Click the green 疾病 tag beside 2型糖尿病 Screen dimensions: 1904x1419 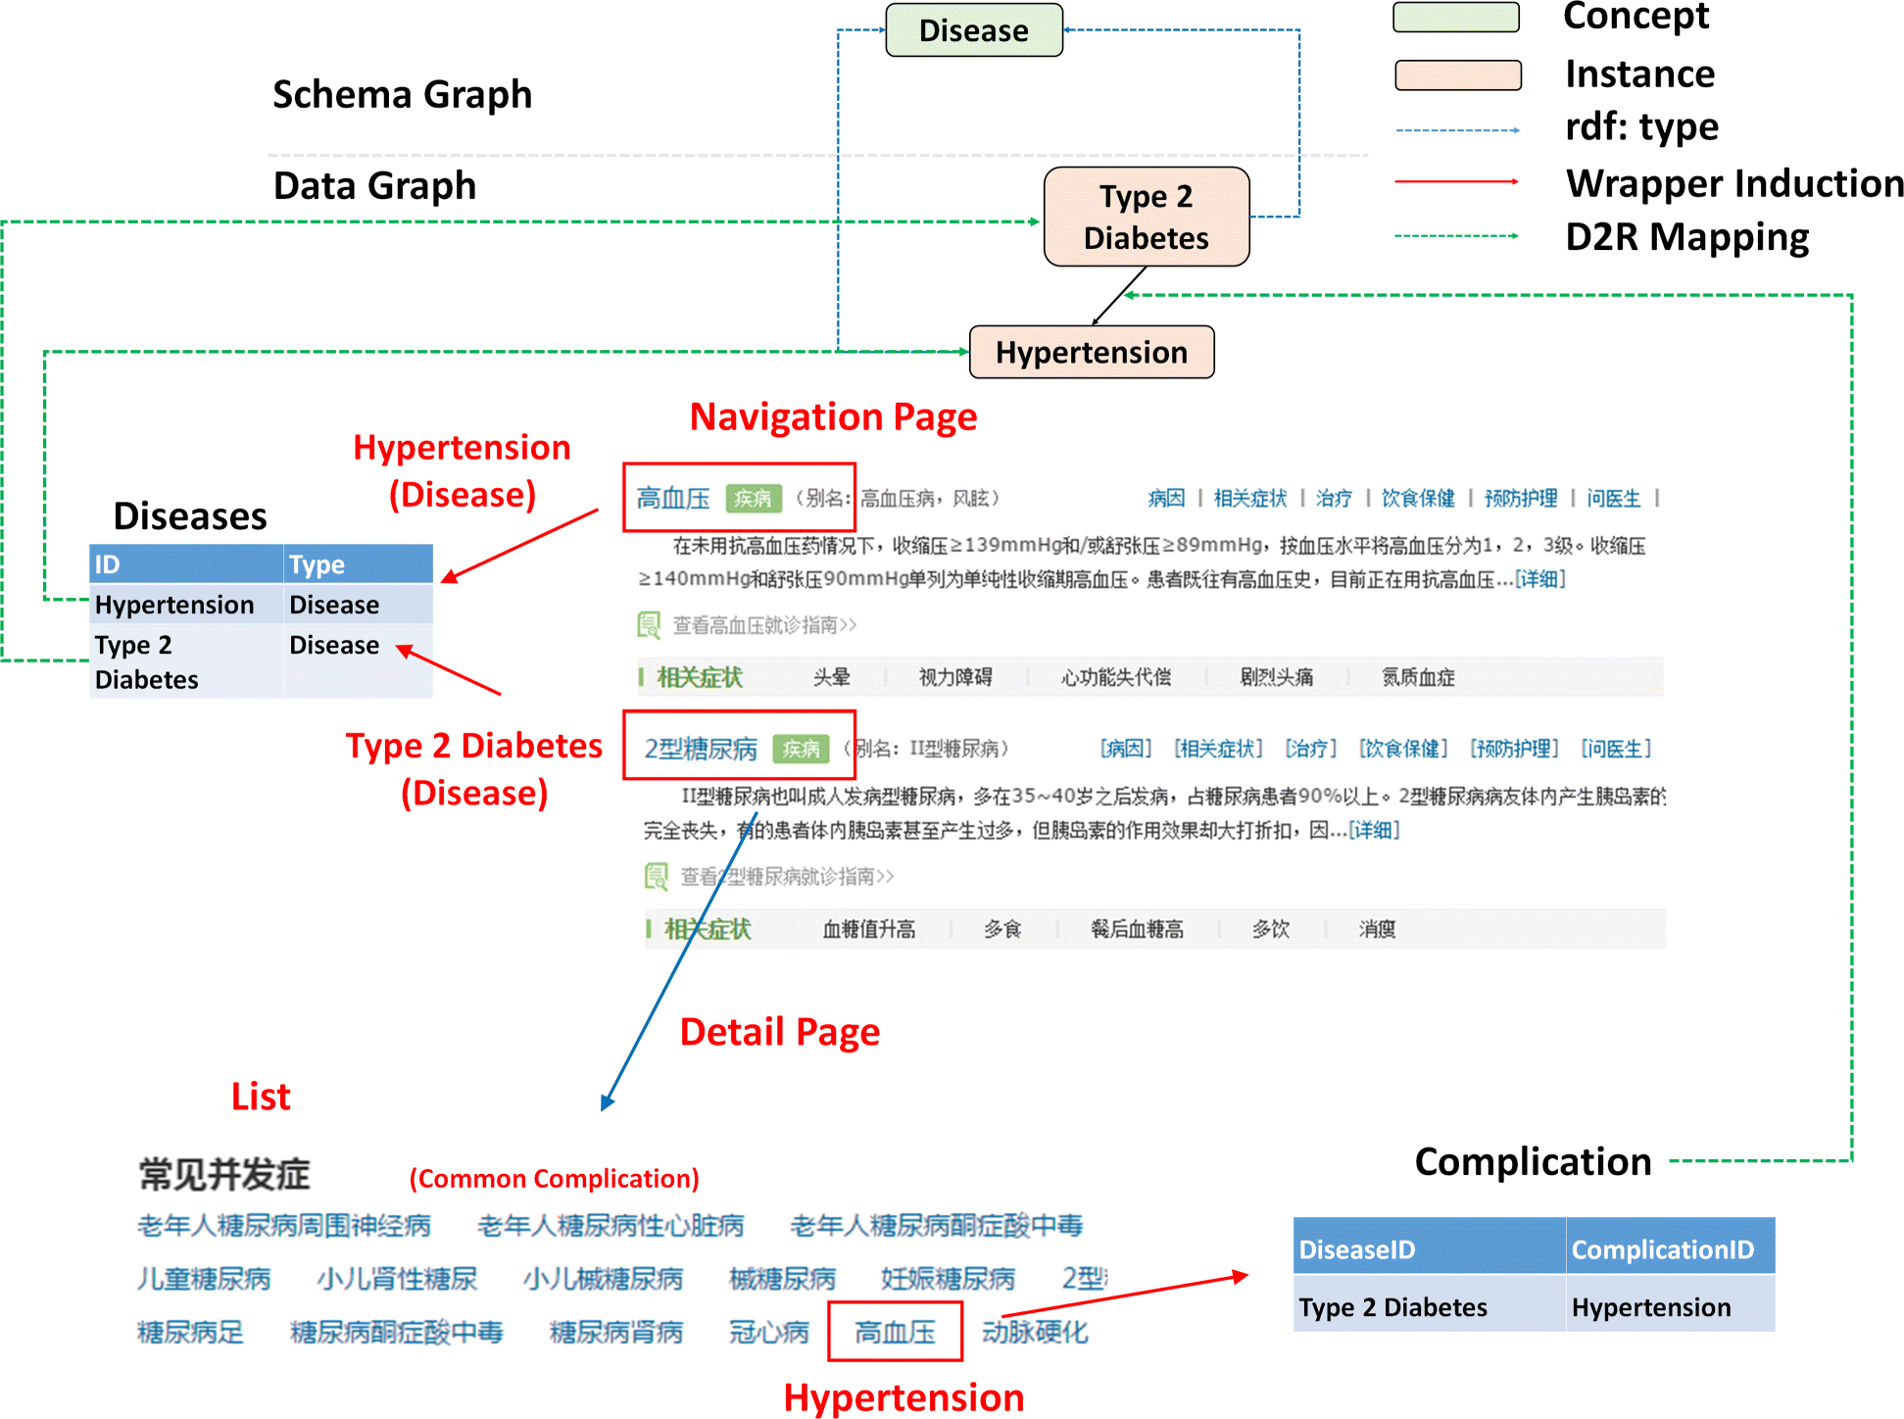click(801, 749)
